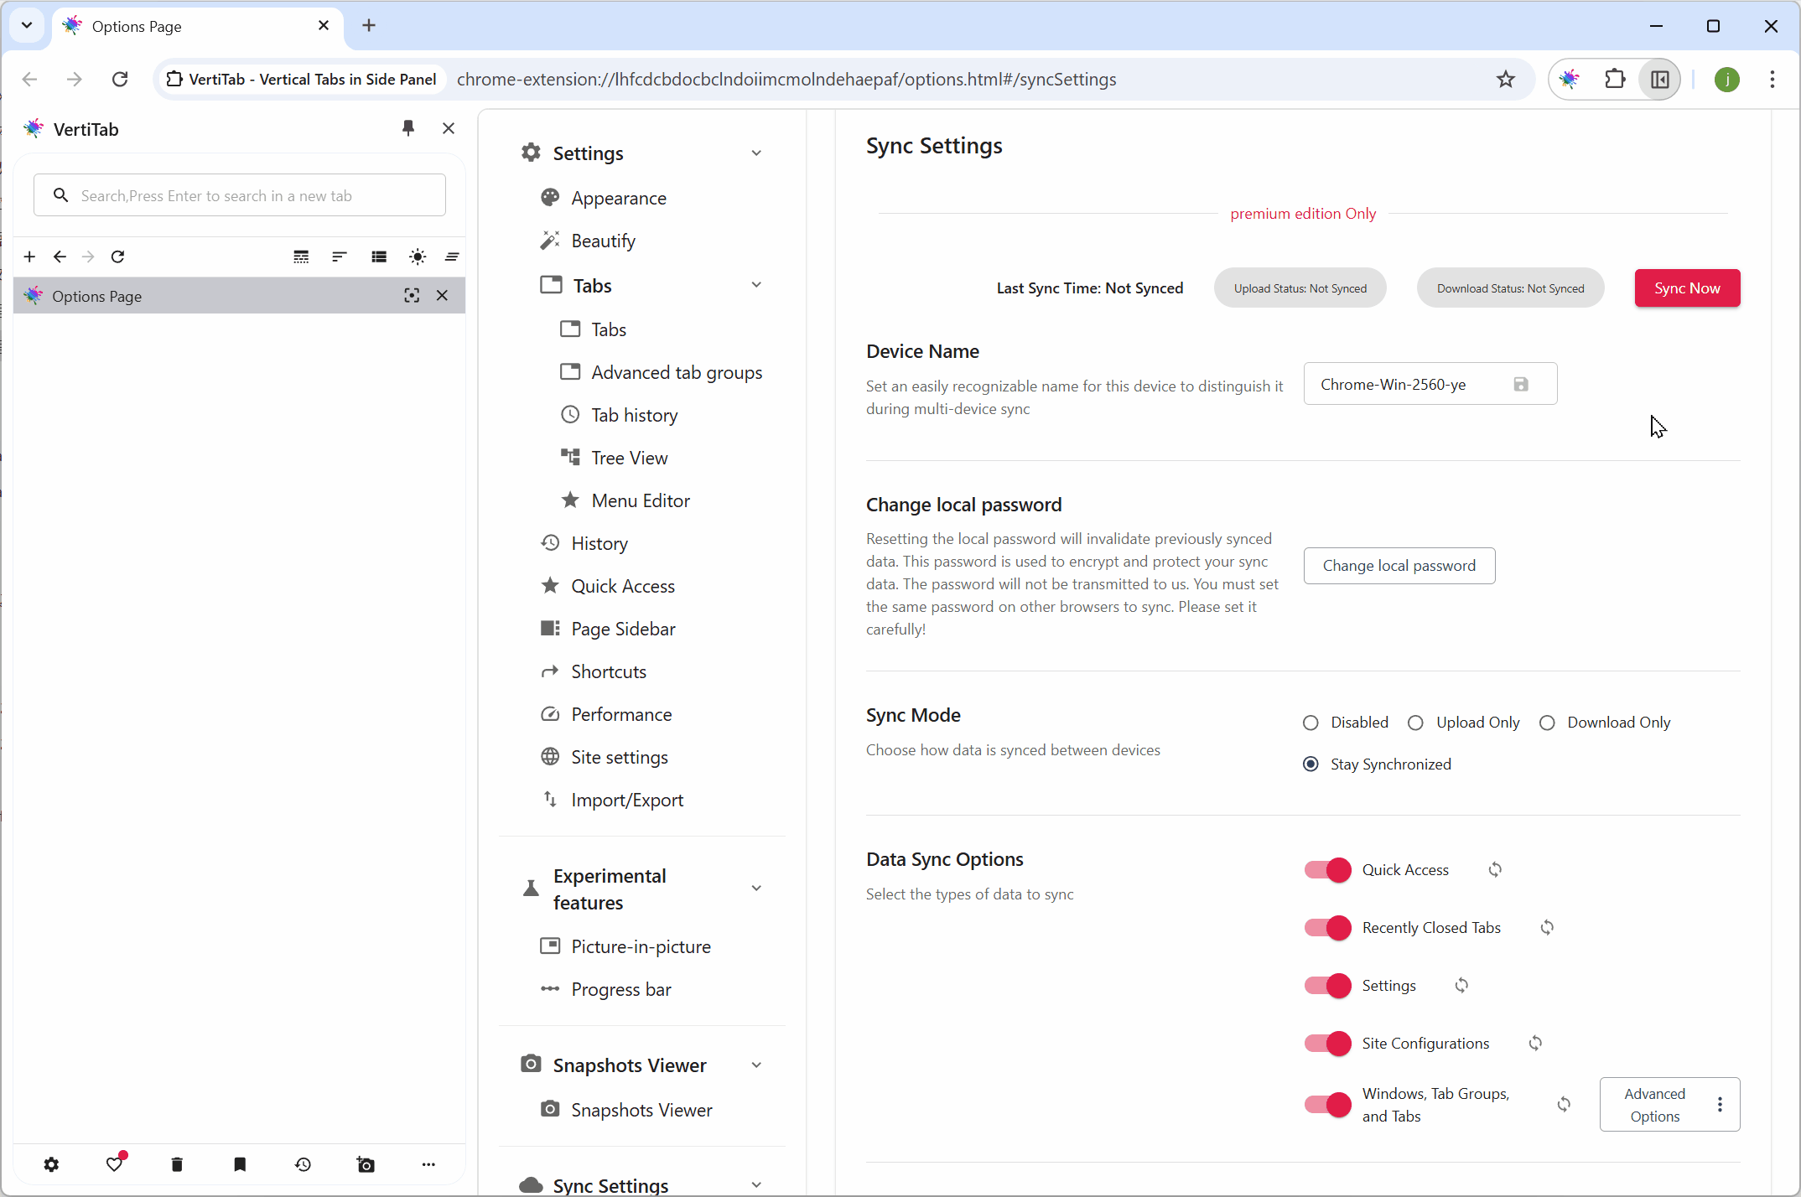Toggle dark mode sun icon in VertiTab toolbar
1801x1197 pixels.
pyautogui.click(x=417, y=256)
